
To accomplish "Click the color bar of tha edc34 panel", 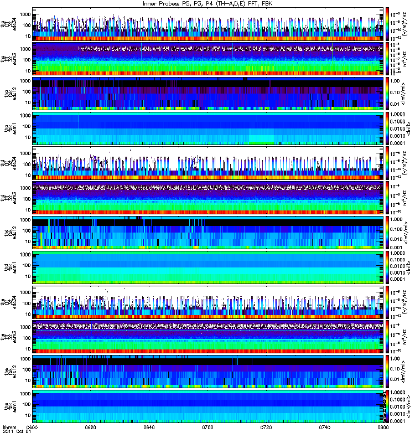I will click(388, 24).
